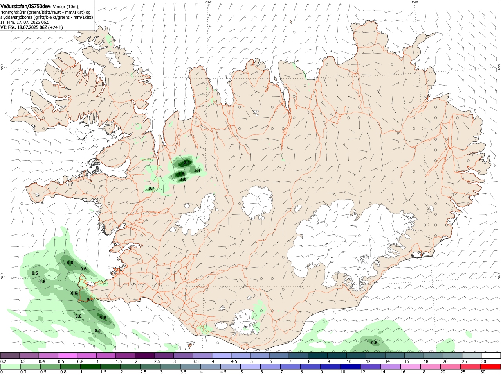Viewport: 501px width, 375px height.
Task: Select the pale pink 16–18 lower legend swatch
Action: tap(411, 367)
